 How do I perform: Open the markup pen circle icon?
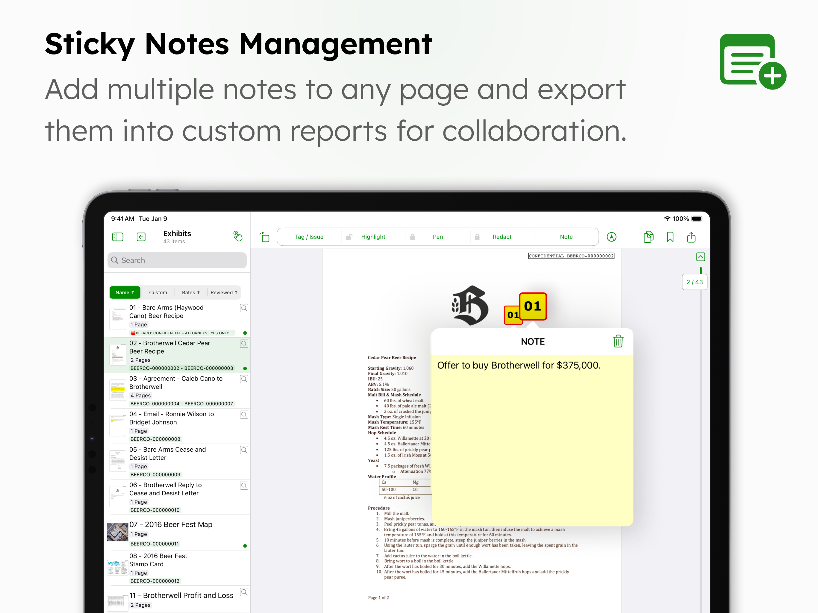click(x=611, y=237)
